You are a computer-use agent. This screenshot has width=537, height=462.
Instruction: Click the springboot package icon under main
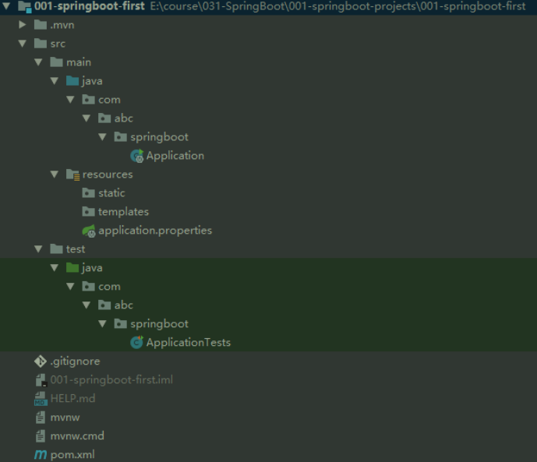pyautogui.click(x=120, y=137)
